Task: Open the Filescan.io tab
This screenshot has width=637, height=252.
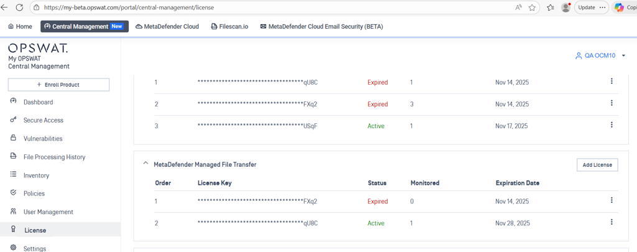Action: [230, 27]
